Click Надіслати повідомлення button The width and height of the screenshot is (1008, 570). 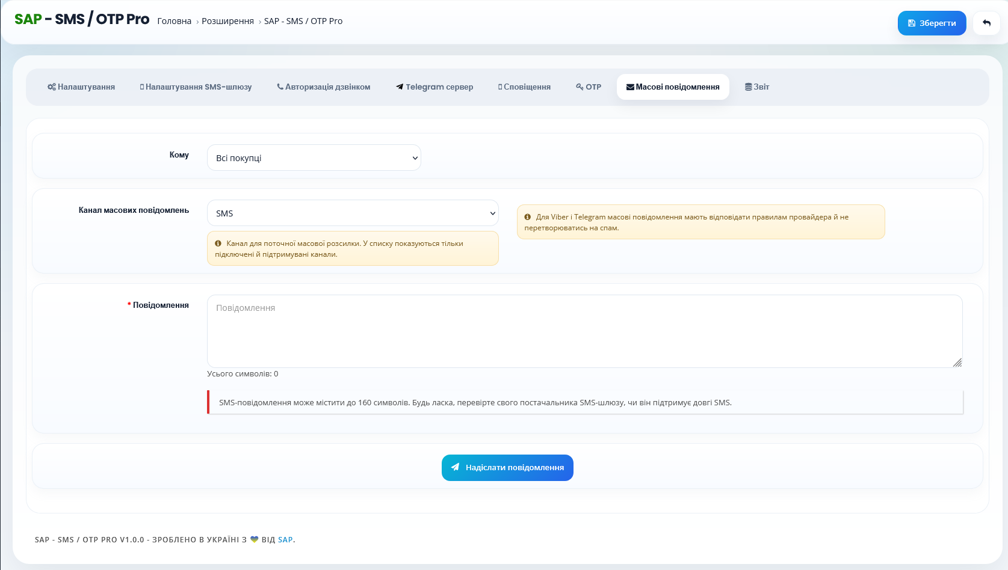point(507,468)
